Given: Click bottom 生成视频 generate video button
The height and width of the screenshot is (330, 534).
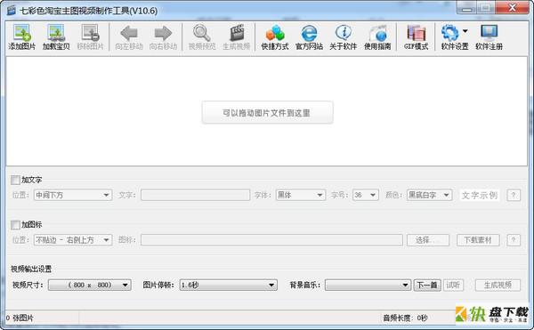Looking at the screenshot, I should [498, 285].
